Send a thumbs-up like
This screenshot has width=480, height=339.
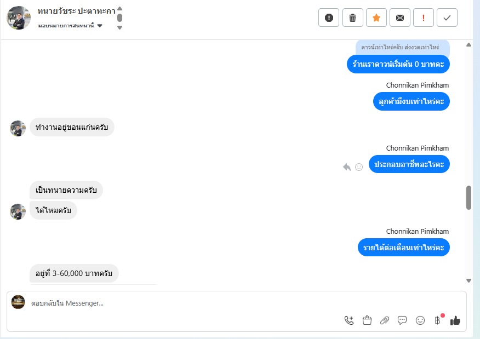click(455, 320)
